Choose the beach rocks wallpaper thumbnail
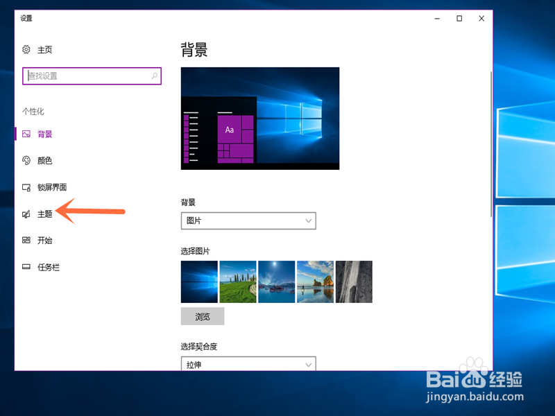Viewport: 555px width, 416px height. [315, 281]
